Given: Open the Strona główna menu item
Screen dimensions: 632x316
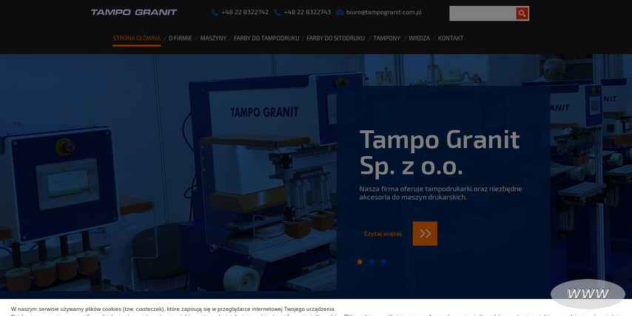Looking at the screenshot, I should [x=137, y=38].
